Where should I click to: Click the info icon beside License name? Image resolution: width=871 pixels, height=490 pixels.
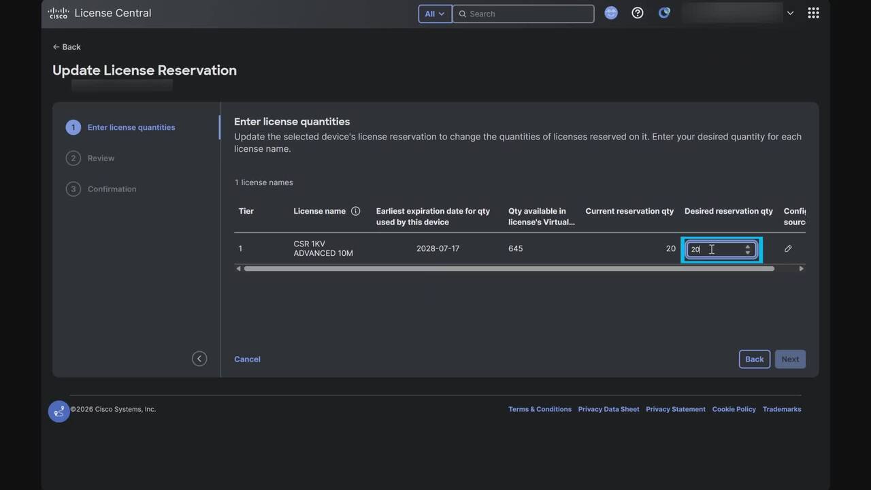[x=355, y=211]
